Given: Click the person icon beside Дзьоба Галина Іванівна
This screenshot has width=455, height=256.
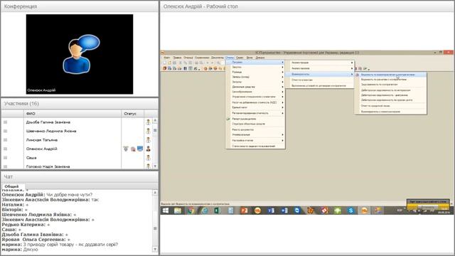Looking at the screenshot, I should pyautogui.click(x=149, y=122).
